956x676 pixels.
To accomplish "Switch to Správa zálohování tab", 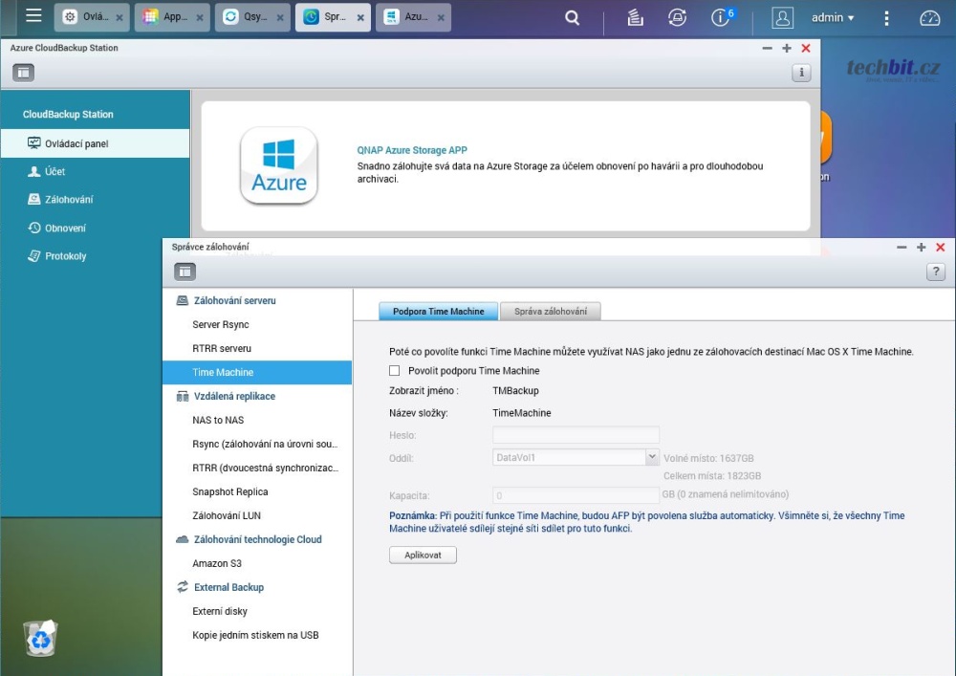I will click(x=550, y=312).
